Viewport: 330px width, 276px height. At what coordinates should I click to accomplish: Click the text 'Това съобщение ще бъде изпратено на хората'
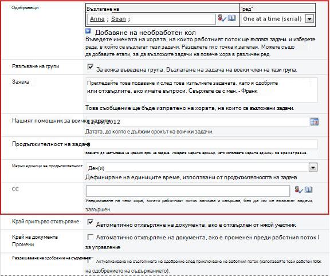[x=150, y=108]
